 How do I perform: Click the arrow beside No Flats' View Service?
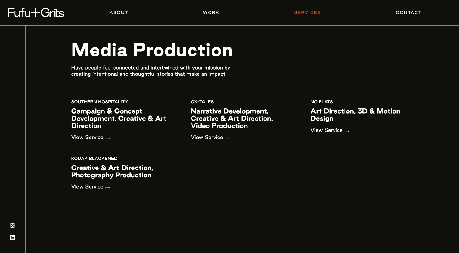tap(347, 131)
